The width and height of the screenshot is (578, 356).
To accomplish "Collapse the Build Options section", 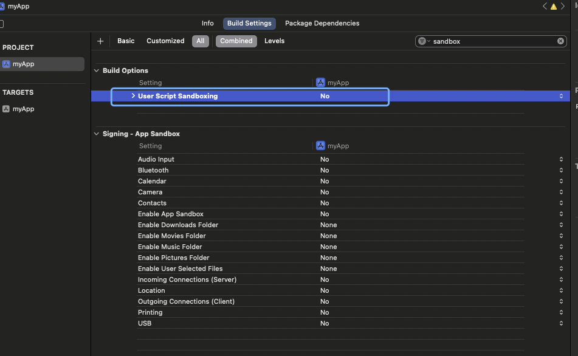I will tap(97, 70).
